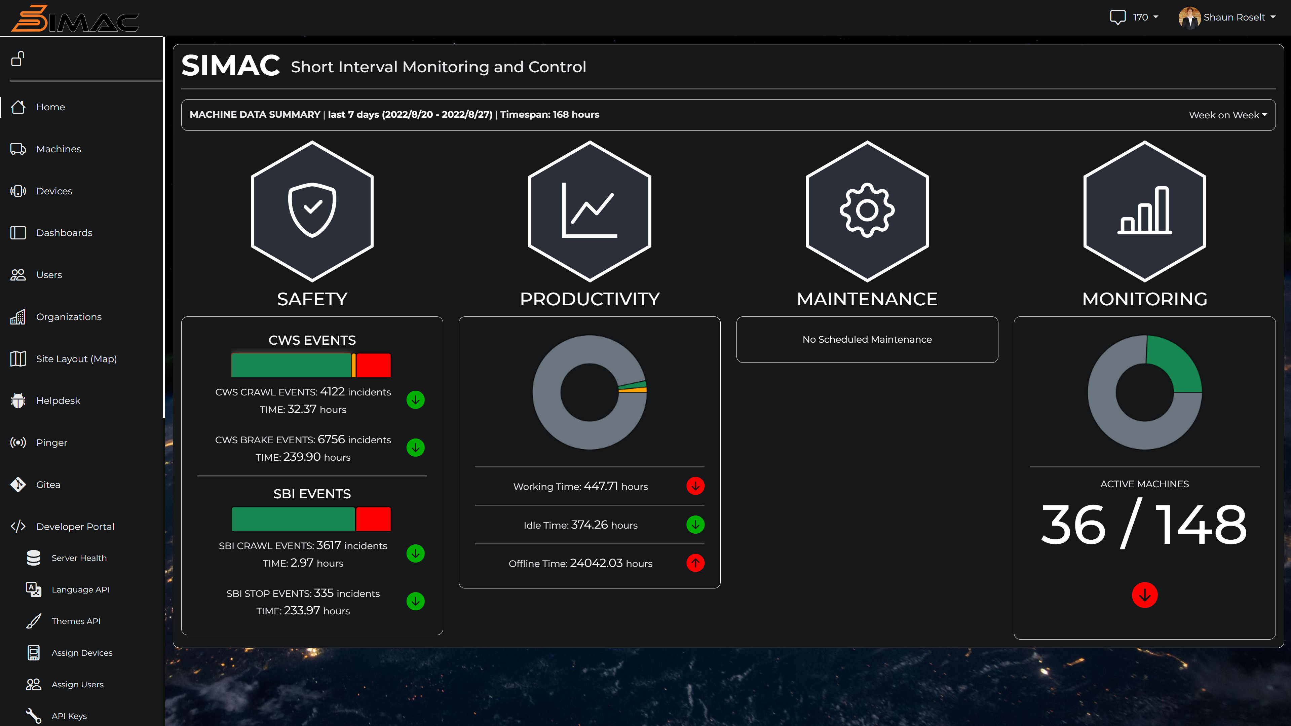This screenshot has height=726, width=1291.
Task: Expand the Week on Week dropdown
Action: pyautogui.click(x=1227, y=115)
